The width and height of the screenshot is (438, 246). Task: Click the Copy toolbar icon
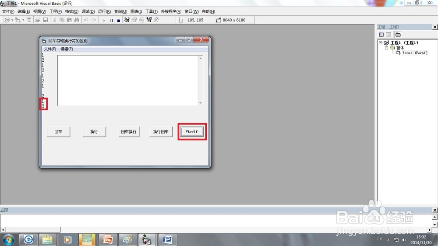(x=62, y=20)
